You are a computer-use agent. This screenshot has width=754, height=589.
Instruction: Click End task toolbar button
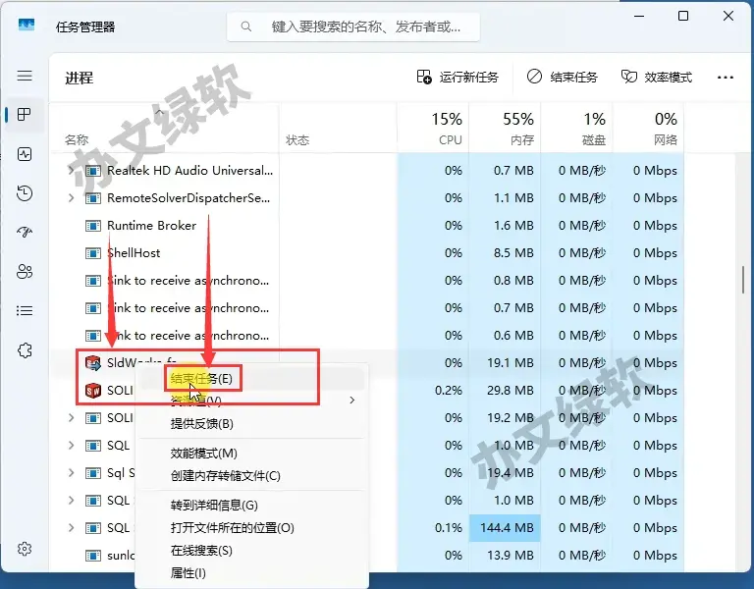click(x=562, y=77)
